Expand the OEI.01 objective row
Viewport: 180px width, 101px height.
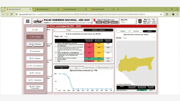pos(56,43)
